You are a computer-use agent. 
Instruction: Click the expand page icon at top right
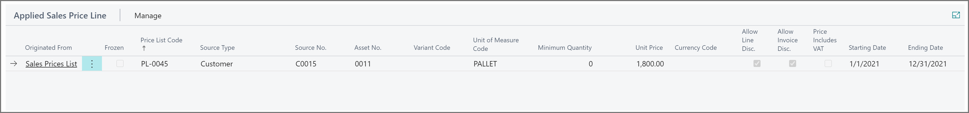coord(956,15)
